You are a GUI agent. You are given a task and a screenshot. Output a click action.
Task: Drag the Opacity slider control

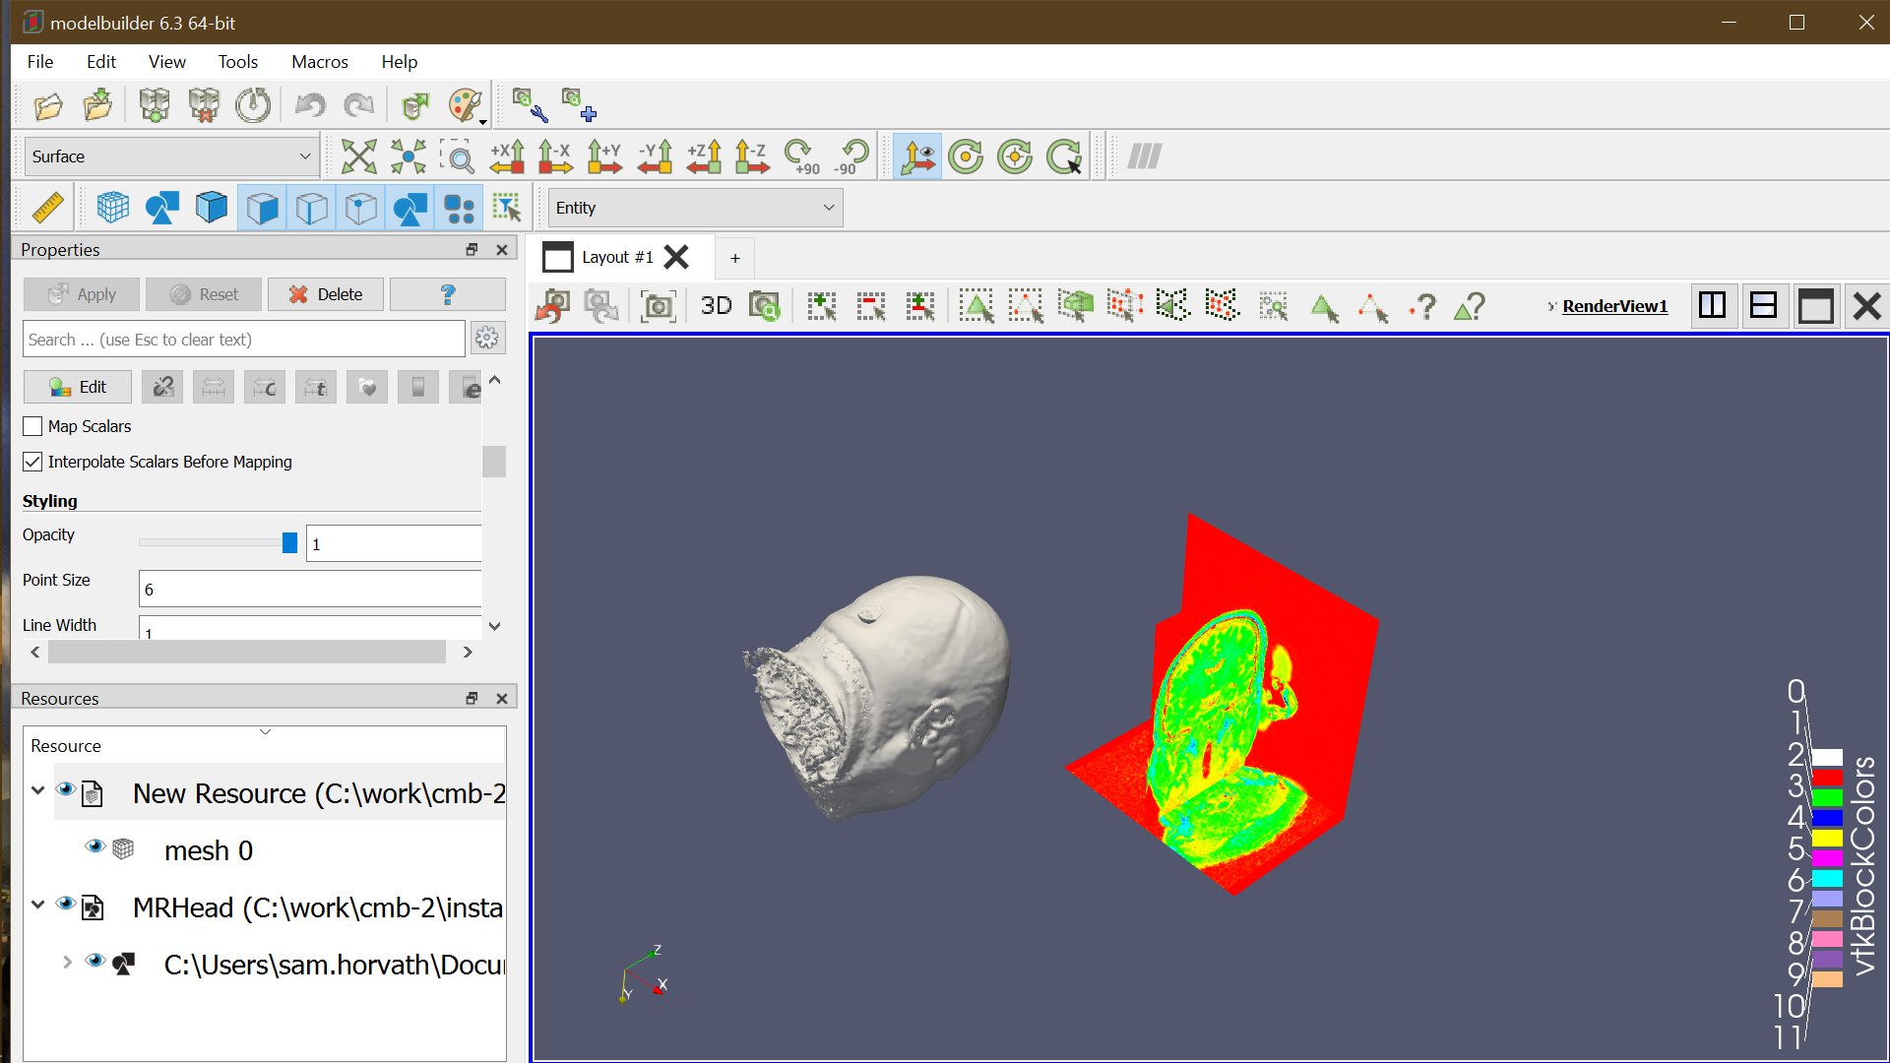coord(290,544)
